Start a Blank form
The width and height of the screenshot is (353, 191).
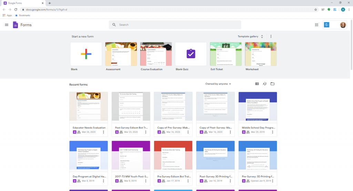[86, 54]
